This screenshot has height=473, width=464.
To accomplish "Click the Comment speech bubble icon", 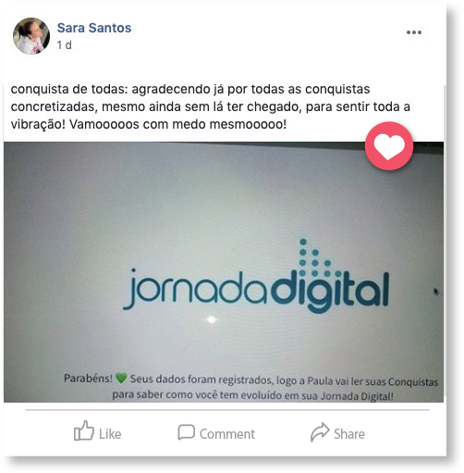I will pos(186,432).
